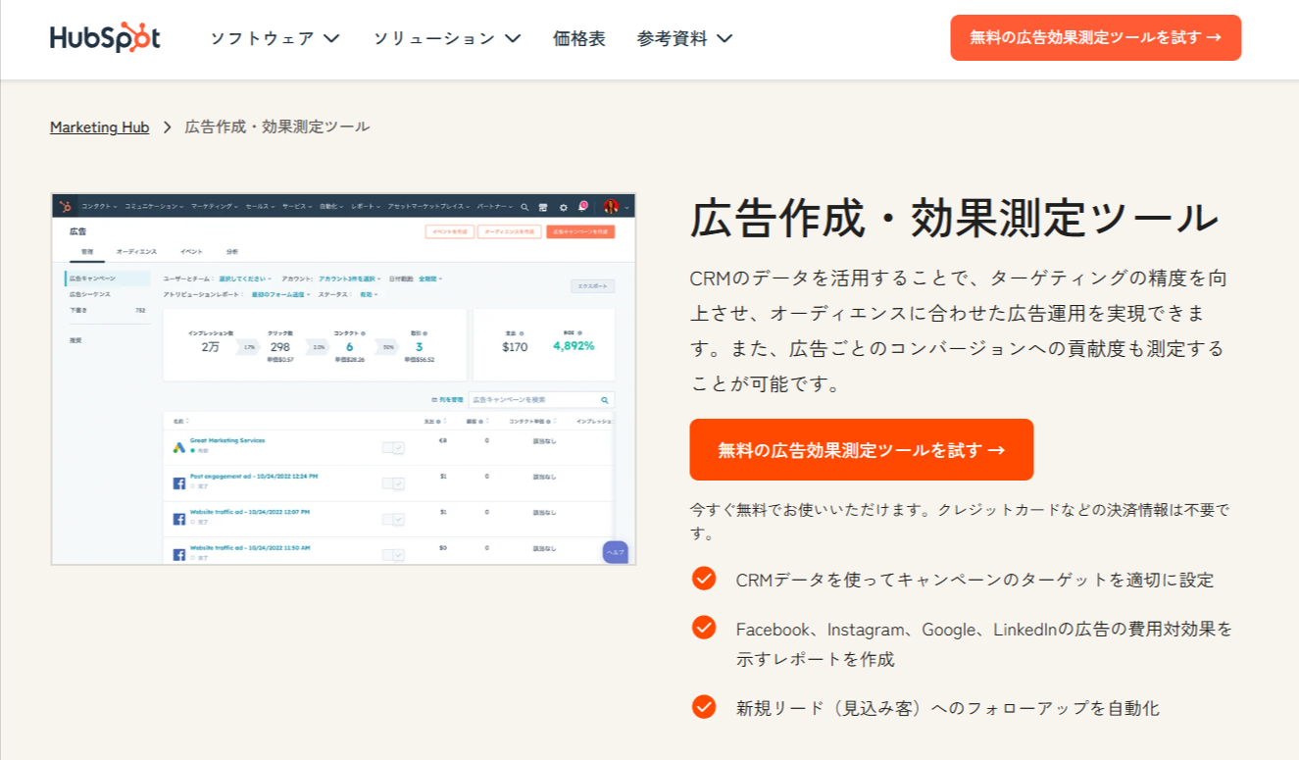Screen dimensions: 1299x760
Task: Toggle off the Post engagement ad switch
Action: coord(393,483)
